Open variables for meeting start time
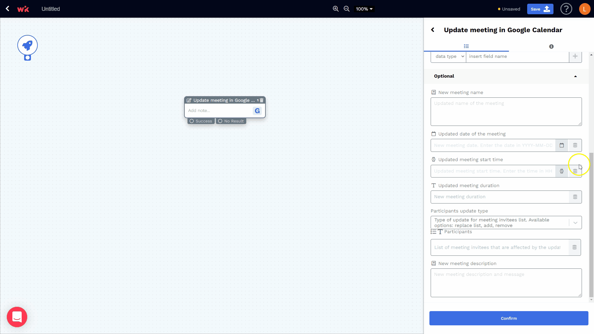This screenshot has width=594, height=334. [x=575, y=171]
